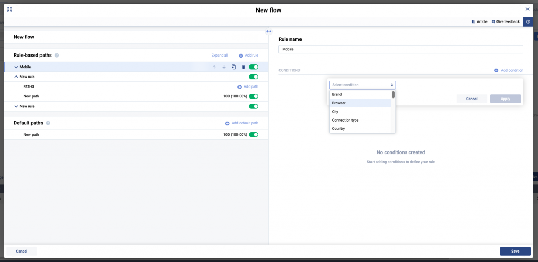538x262 pixels.
Task: Click the Add condition link
Action: pyautogui.click(x=512, y=70)
